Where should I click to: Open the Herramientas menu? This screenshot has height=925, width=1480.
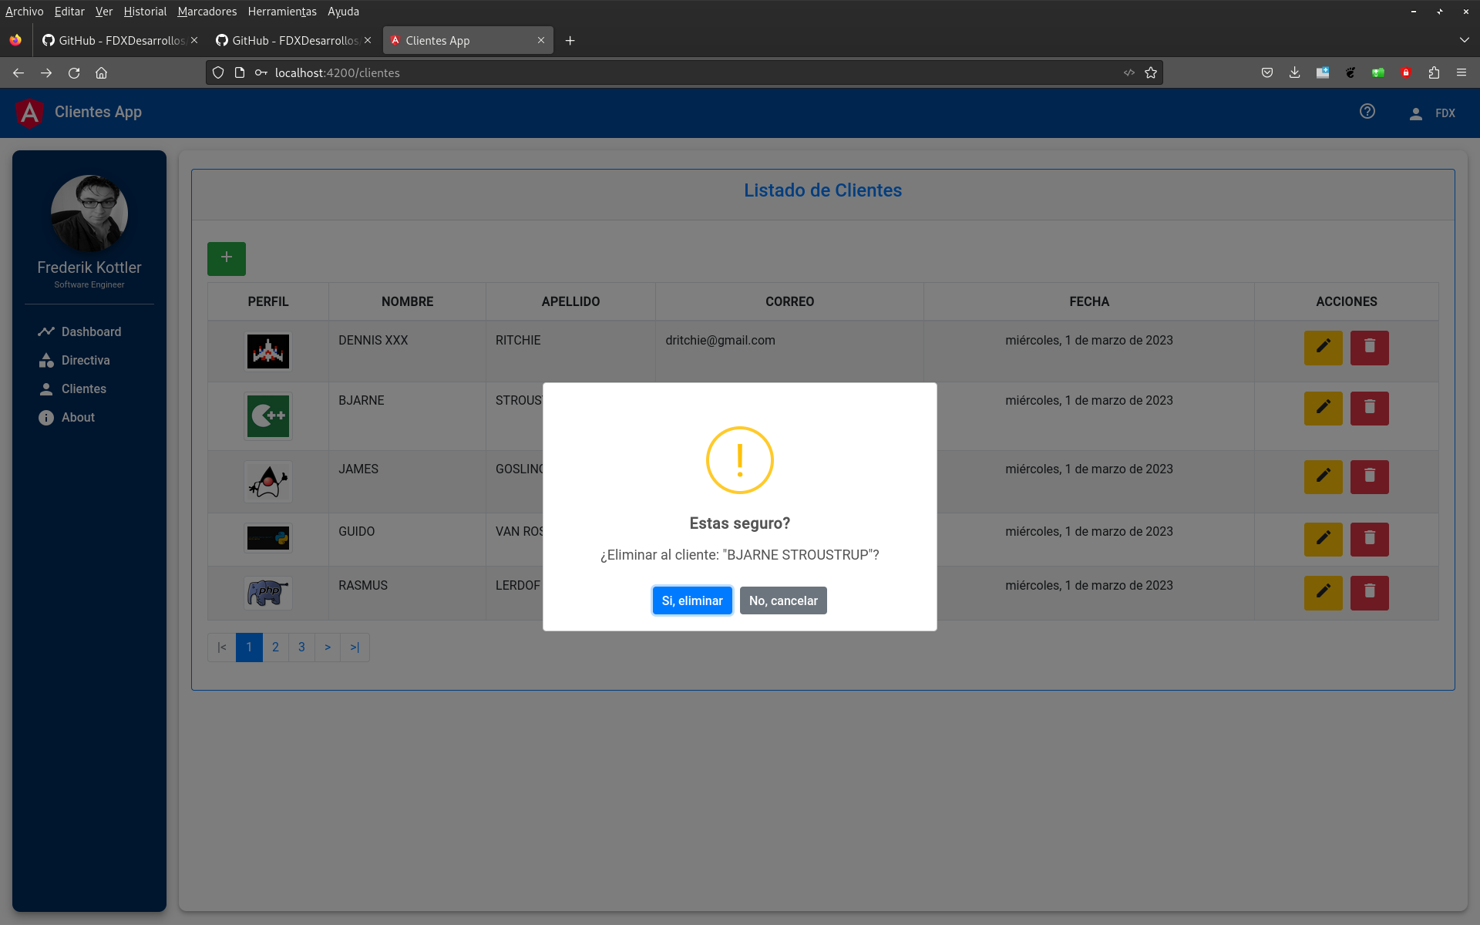coord(282,12)
